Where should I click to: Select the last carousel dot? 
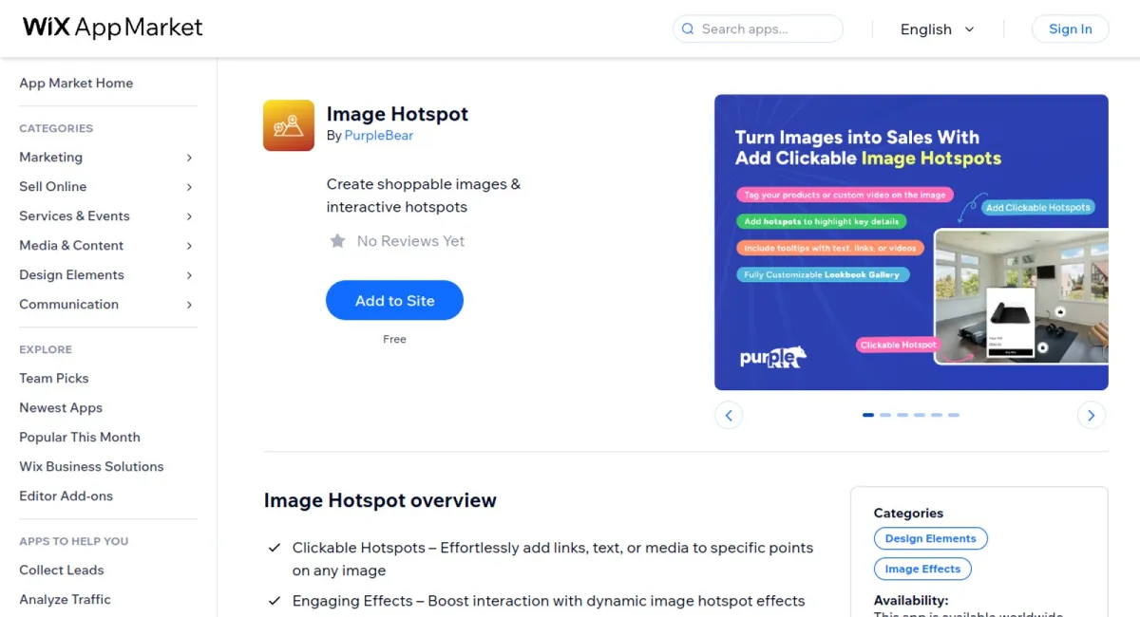point(954,415)
